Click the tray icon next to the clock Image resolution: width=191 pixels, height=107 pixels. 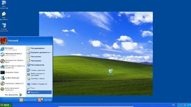(x=185, y=105)
